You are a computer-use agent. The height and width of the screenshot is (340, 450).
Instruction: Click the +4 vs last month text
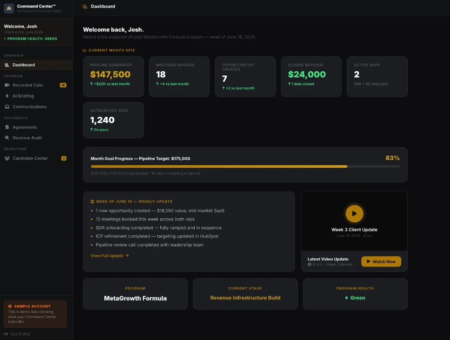pos(172,84)
